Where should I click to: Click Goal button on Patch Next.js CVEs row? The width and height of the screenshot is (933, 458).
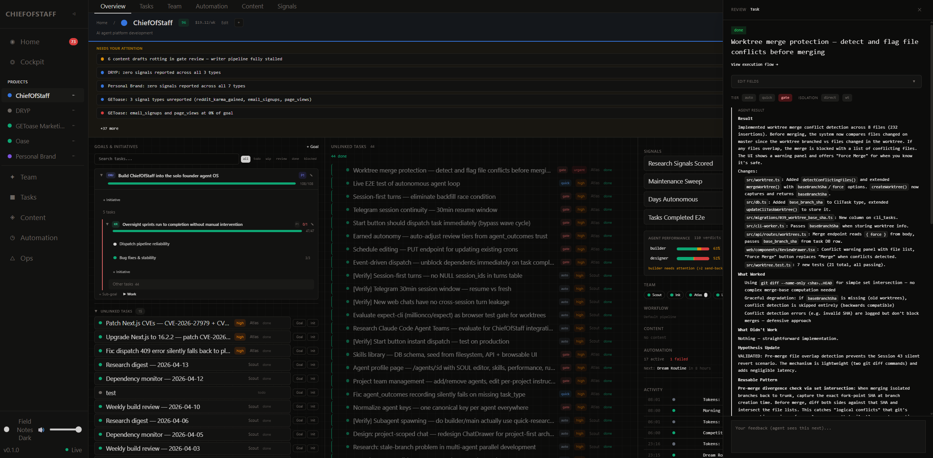pos(299,323)
